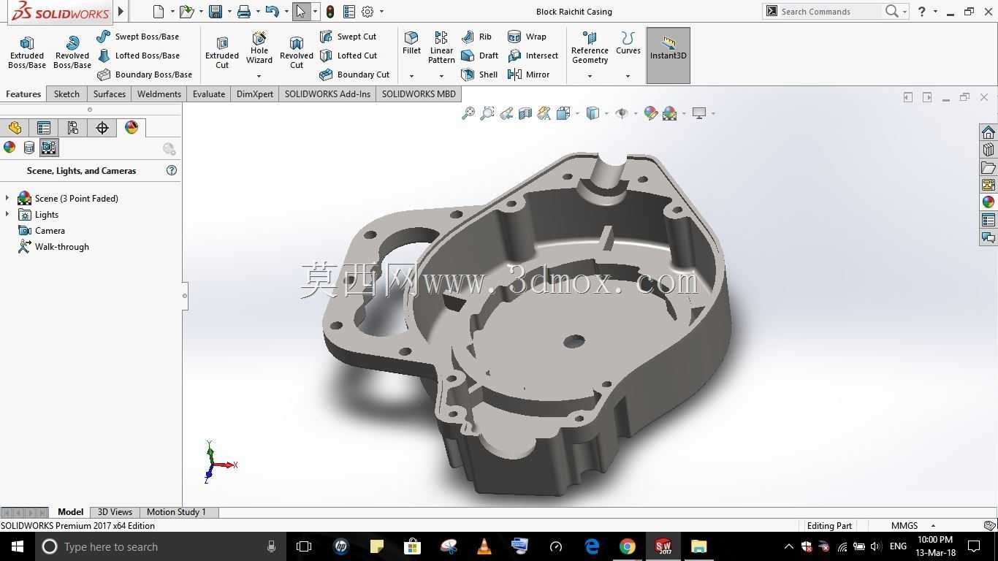The image size is (998, 561).
Task: Open the Hole Wizard dropdown arrow
Action: point(259,76)
